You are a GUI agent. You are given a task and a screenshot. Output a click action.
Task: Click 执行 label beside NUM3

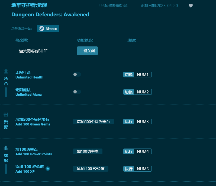[129, 122]
